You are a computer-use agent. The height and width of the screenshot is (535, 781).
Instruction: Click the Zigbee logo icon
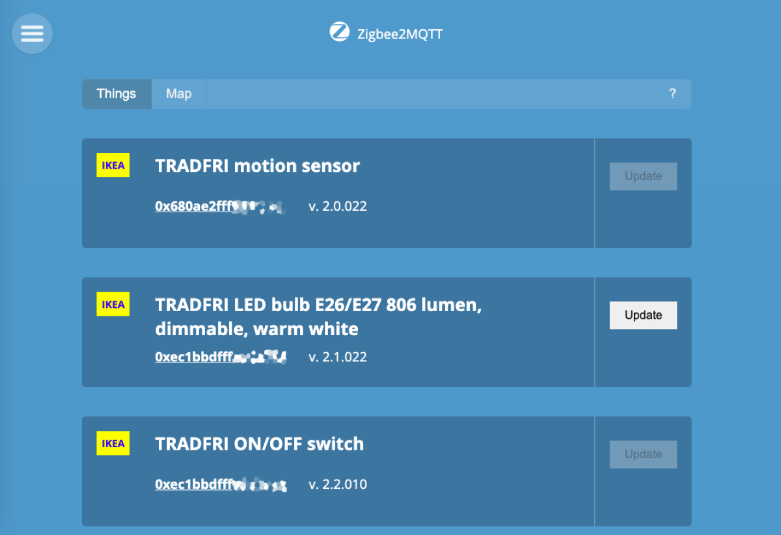(339, 32)
